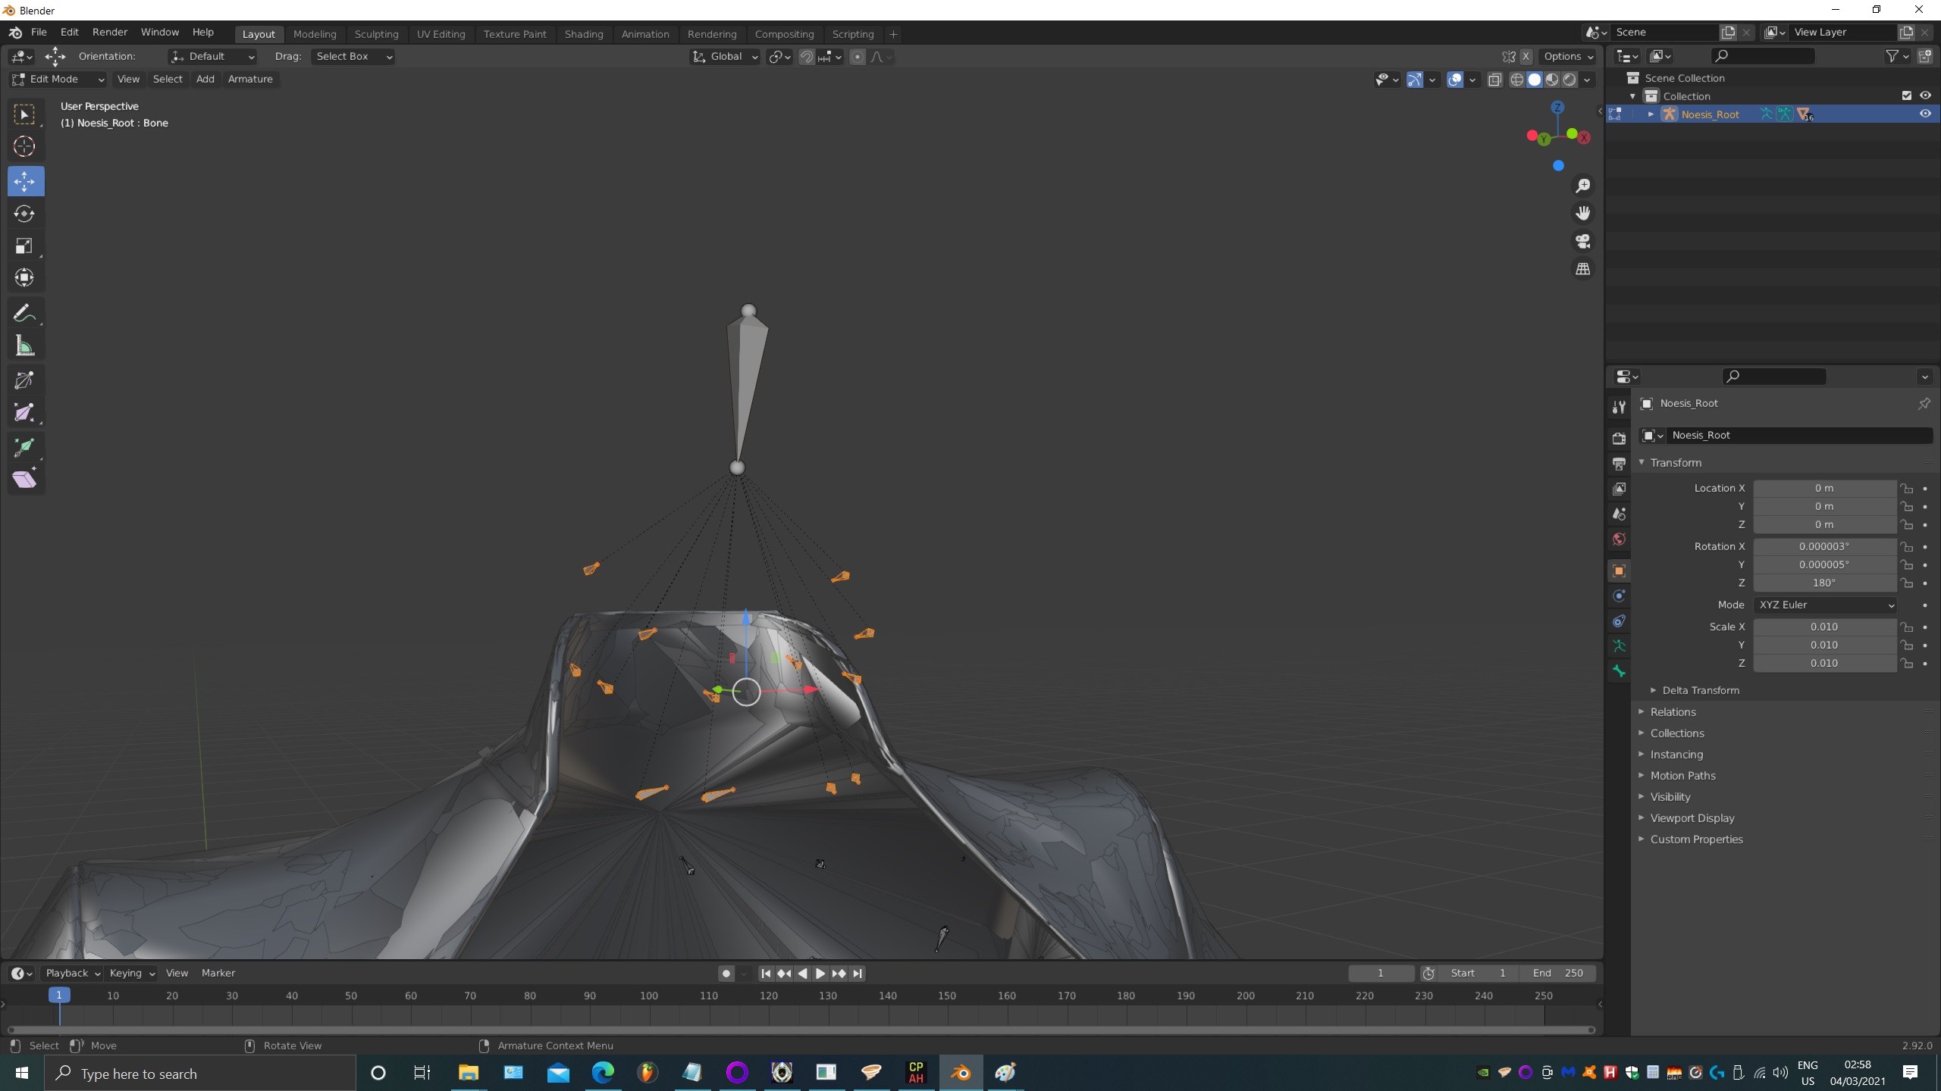This screenshot has height=1091, width=1941.
Task: Select the Cursor tool
Action: click(x=25, y=146)
